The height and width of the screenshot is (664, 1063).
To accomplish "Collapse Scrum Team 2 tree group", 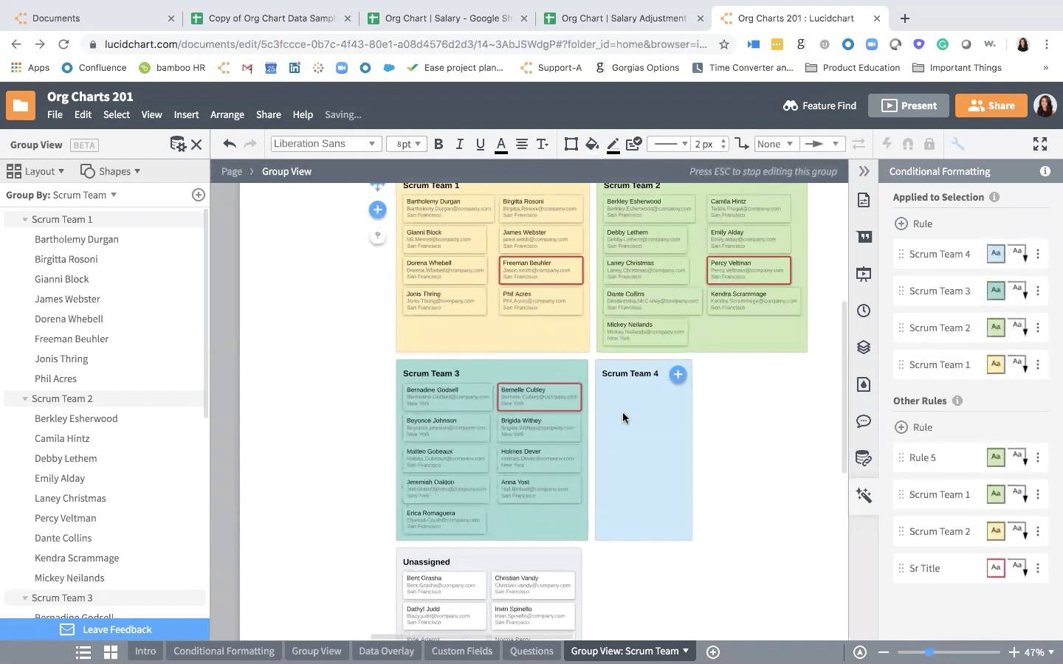I will [25, 398].
